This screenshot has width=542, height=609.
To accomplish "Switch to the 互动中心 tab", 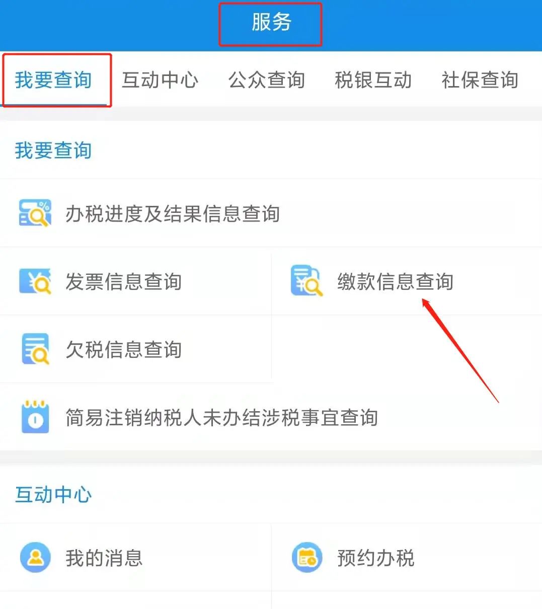I will [x=160, y=80].
